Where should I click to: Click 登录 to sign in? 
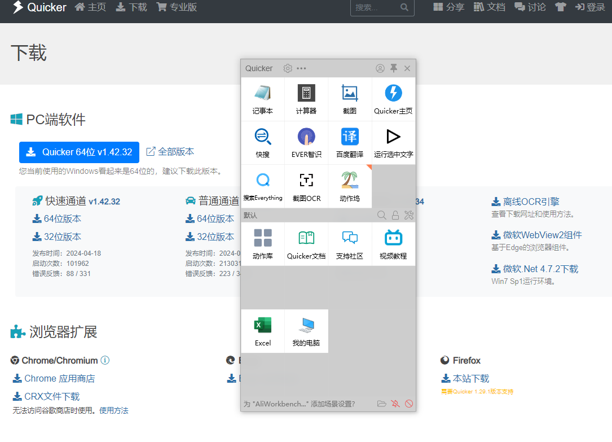point(590,7)
